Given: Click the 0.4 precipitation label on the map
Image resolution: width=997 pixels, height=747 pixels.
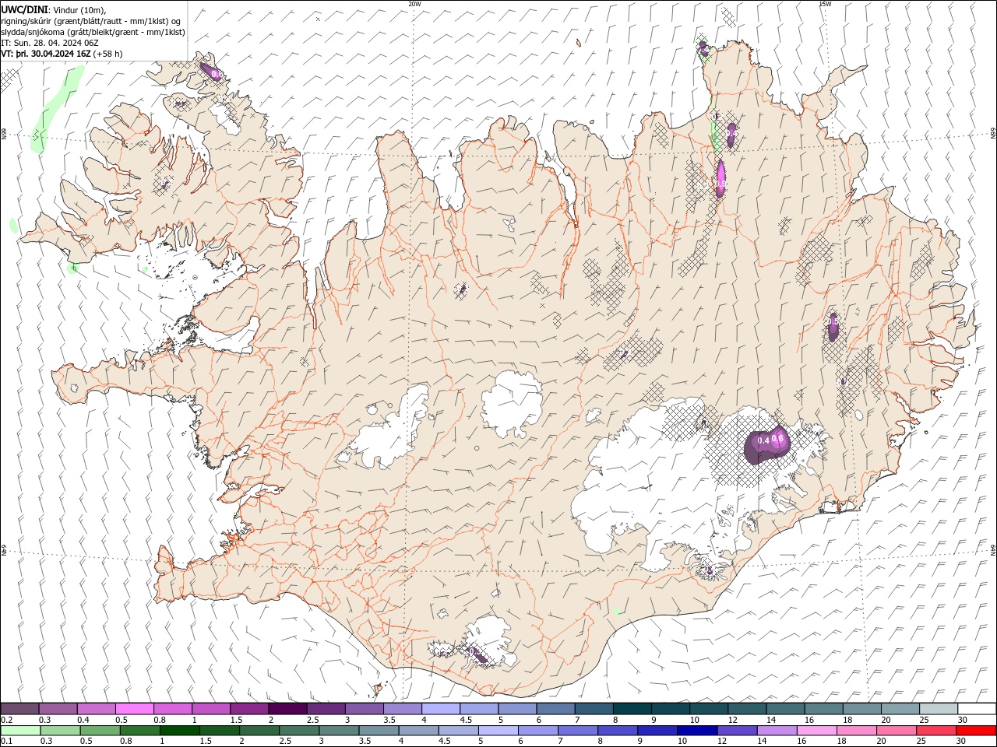Looking at the screenshot, I should (x=763, y=441).
